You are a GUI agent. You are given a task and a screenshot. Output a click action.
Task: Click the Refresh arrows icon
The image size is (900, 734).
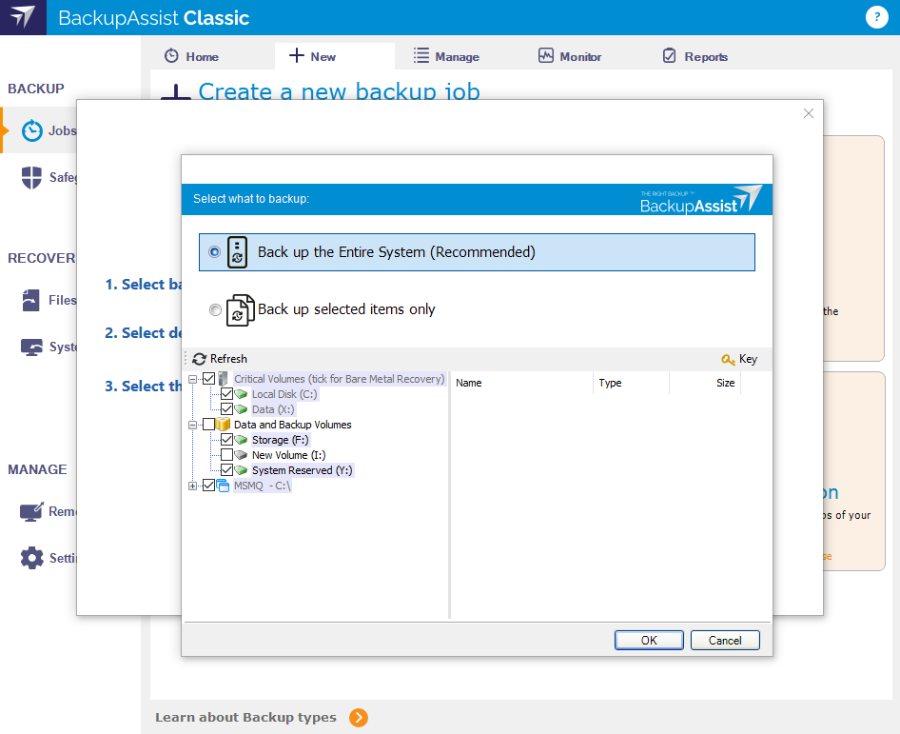click(x=199, y=359)
